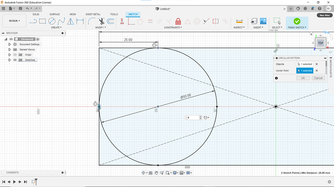Open the MODIFY dropdown menu
This screenshot has width=334, height=187.
click(x=101, y=27)
